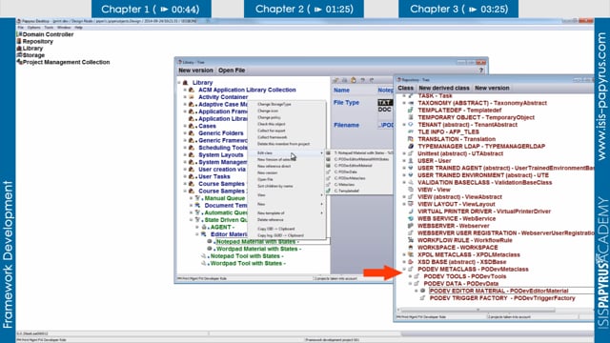Open the Tools menu in the menu bar
The height and width of the screenshot is (343, 610).
click(x=49, y=28)
